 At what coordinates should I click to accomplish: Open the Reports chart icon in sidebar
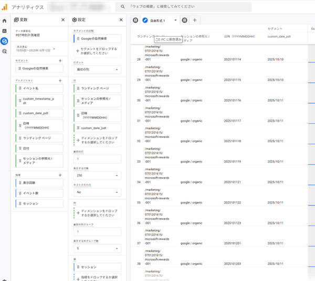(5, 31)
